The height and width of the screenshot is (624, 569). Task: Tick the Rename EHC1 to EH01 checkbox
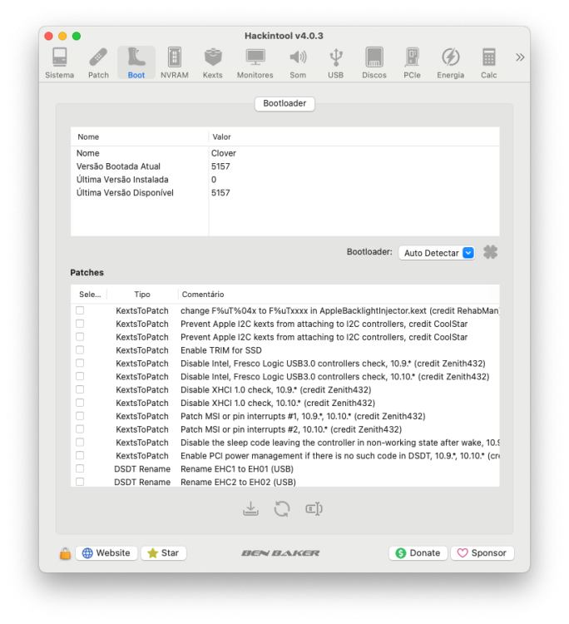point(80,468)
